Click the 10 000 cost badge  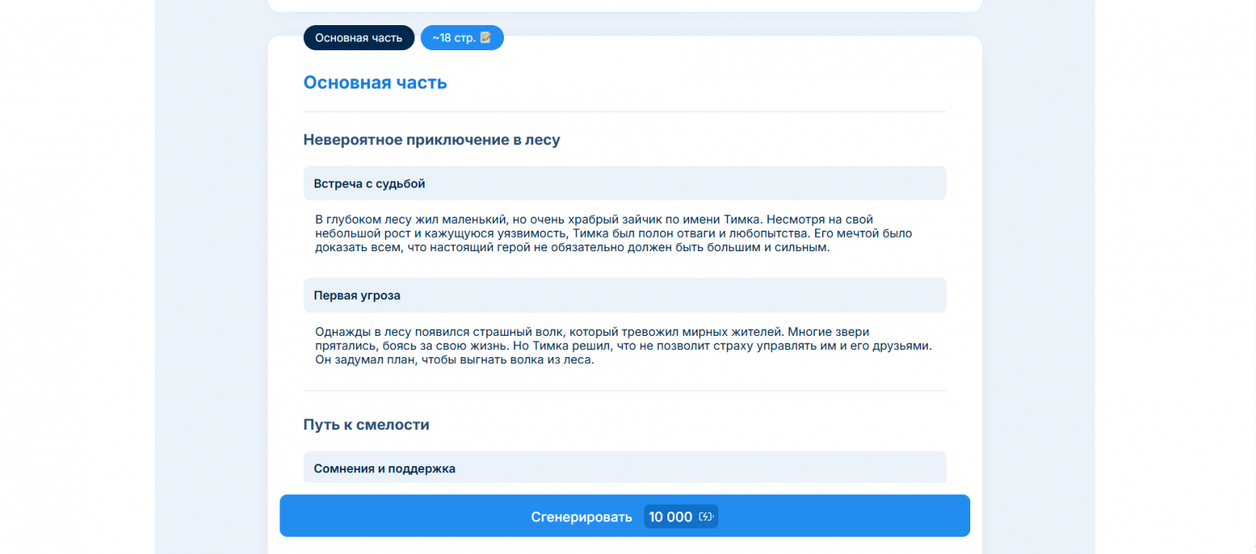point(681,516)
